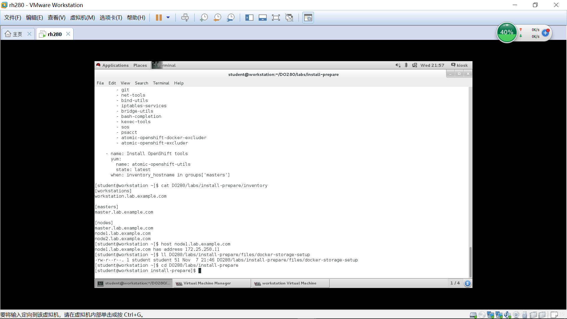Screen dimensions: 567x319
Task: Click the 40% progress circle indicator
Action: 507,32
